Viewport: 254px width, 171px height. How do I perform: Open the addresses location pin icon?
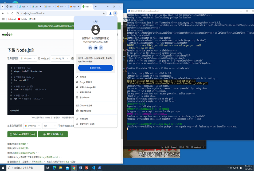tap(101, 48)
